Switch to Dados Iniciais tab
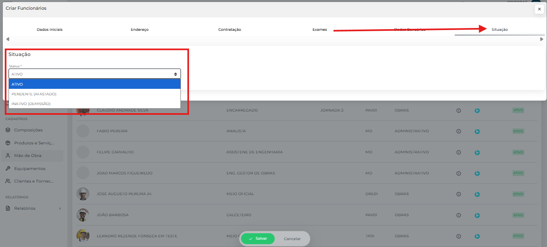Image resolution: width=547 pixels, height=247 pixels. pos(50,30)
